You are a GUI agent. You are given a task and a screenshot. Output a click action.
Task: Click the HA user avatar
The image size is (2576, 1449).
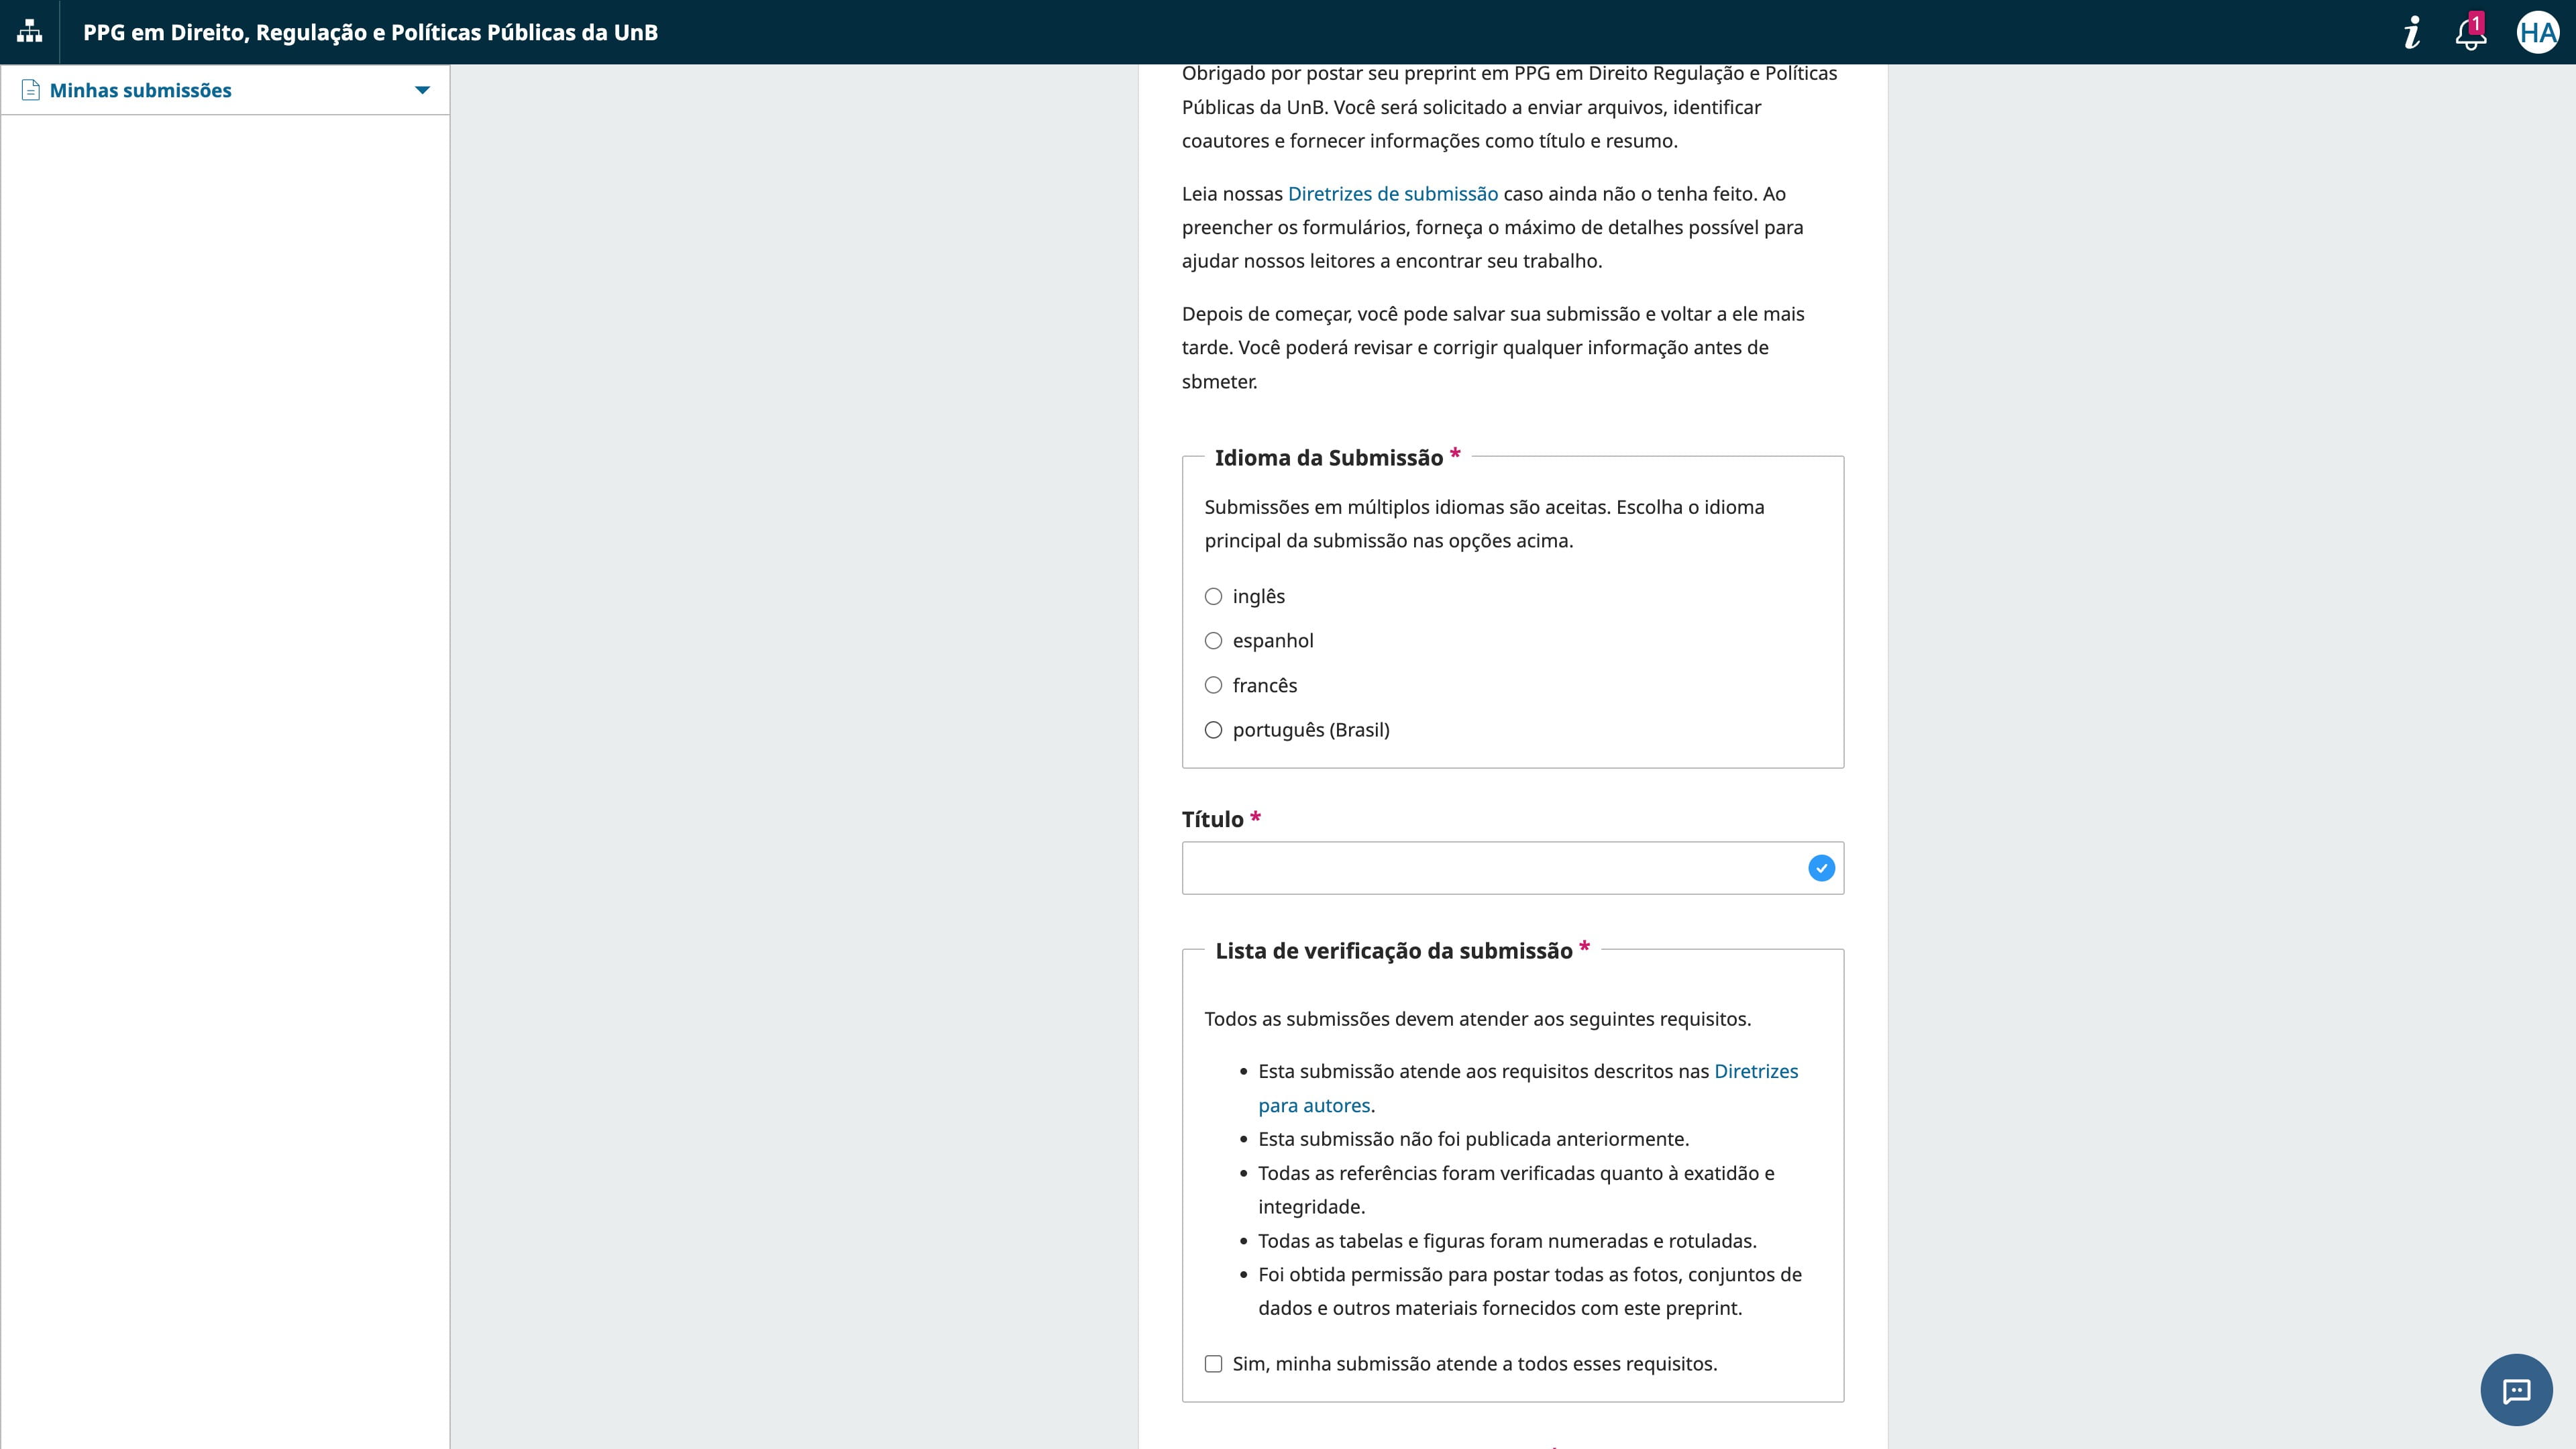click(2538, 32)
